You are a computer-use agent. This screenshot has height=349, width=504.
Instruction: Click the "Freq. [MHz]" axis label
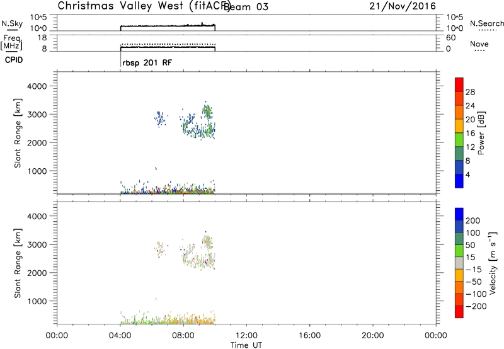pos(11,43)
